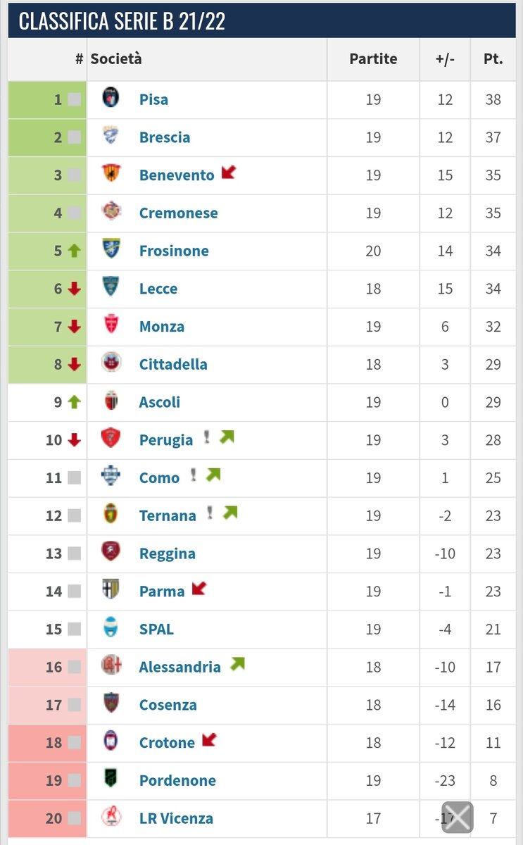Click the Partite column header

[x=373, y=59]
